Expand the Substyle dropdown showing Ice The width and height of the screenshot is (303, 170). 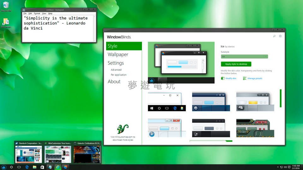click(x=244, y=57)
